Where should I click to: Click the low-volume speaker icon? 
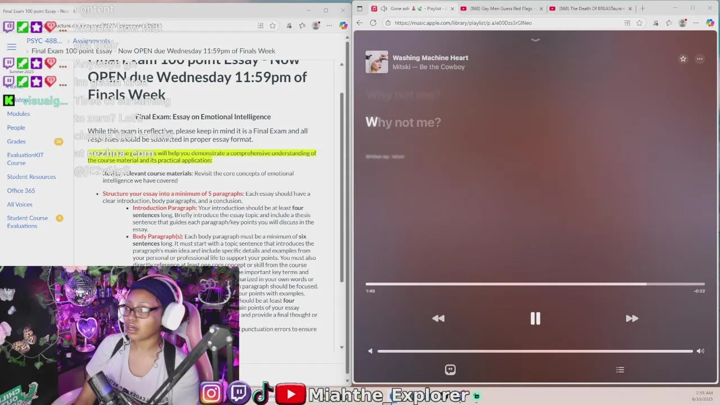coord(370,351)
